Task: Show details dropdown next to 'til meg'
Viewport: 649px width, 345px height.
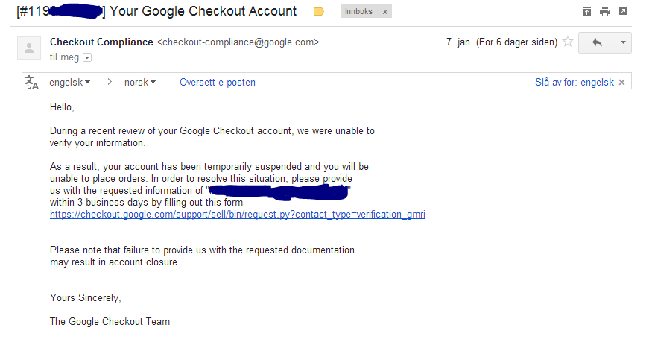Action: pos(87,57)
